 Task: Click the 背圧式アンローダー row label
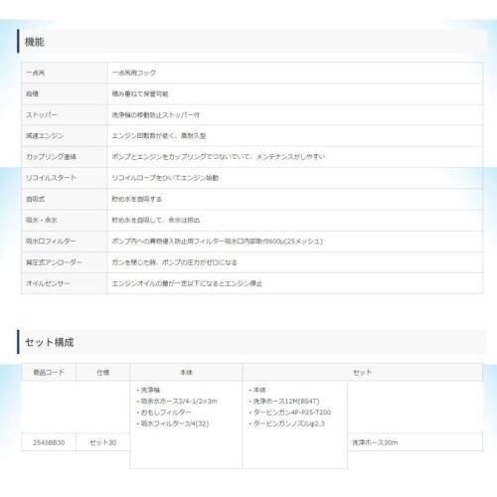(54, 262)
